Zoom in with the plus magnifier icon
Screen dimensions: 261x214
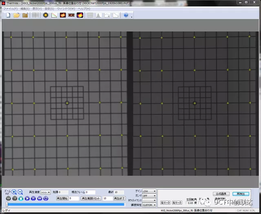14,192
